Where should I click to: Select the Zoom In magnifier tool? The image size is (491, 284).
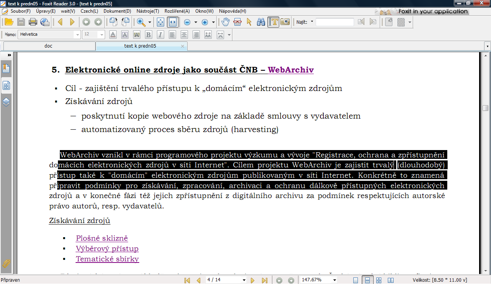(x=141, y=22)
